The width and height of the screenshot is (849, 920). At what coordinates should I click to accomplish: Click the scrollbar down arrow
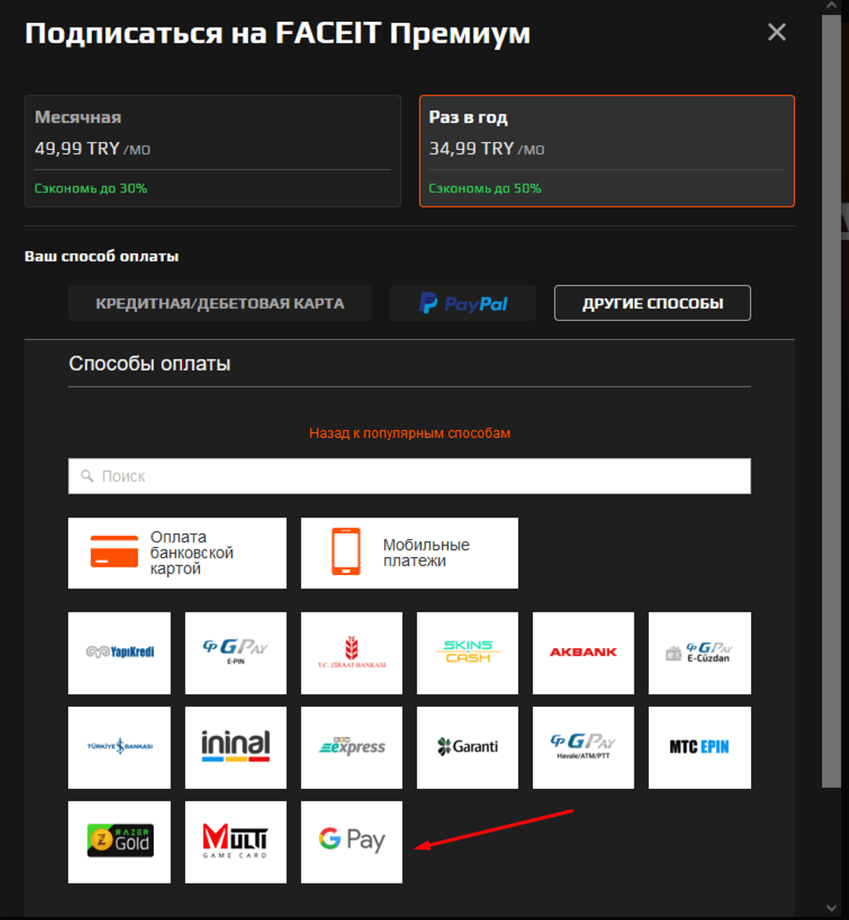pos(832,908)
